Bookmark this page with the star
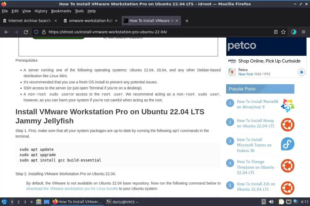This screenshot has height=206, width=310. 283,32
